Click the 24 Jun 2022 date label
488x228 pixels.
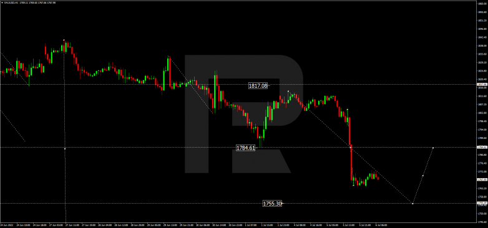[6, 225]
